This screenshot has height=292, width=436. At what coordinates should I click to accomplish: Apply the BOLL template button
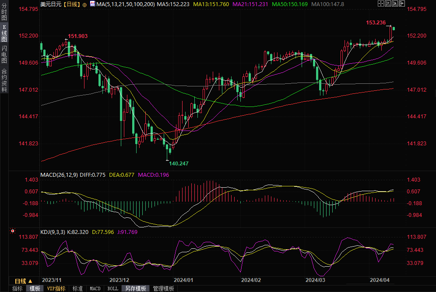pyautogui.click(x=113, y=289)
